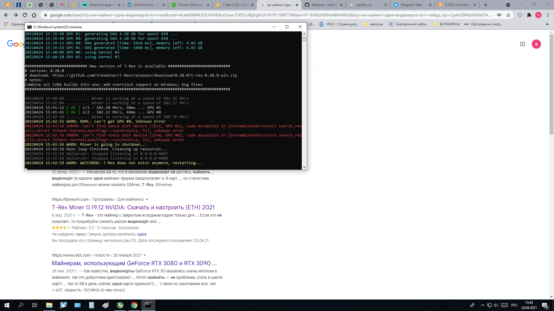Reload the Google search page
The height and width of the screenshot is (311, 554).
coord(25,15)
